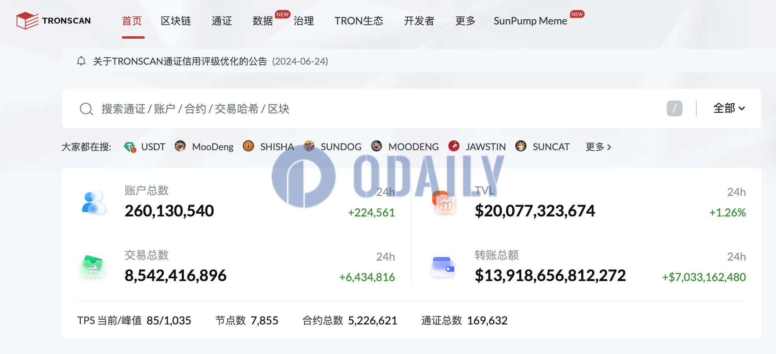
Task: Open the 数据 menu
Action: click(263, 21)
